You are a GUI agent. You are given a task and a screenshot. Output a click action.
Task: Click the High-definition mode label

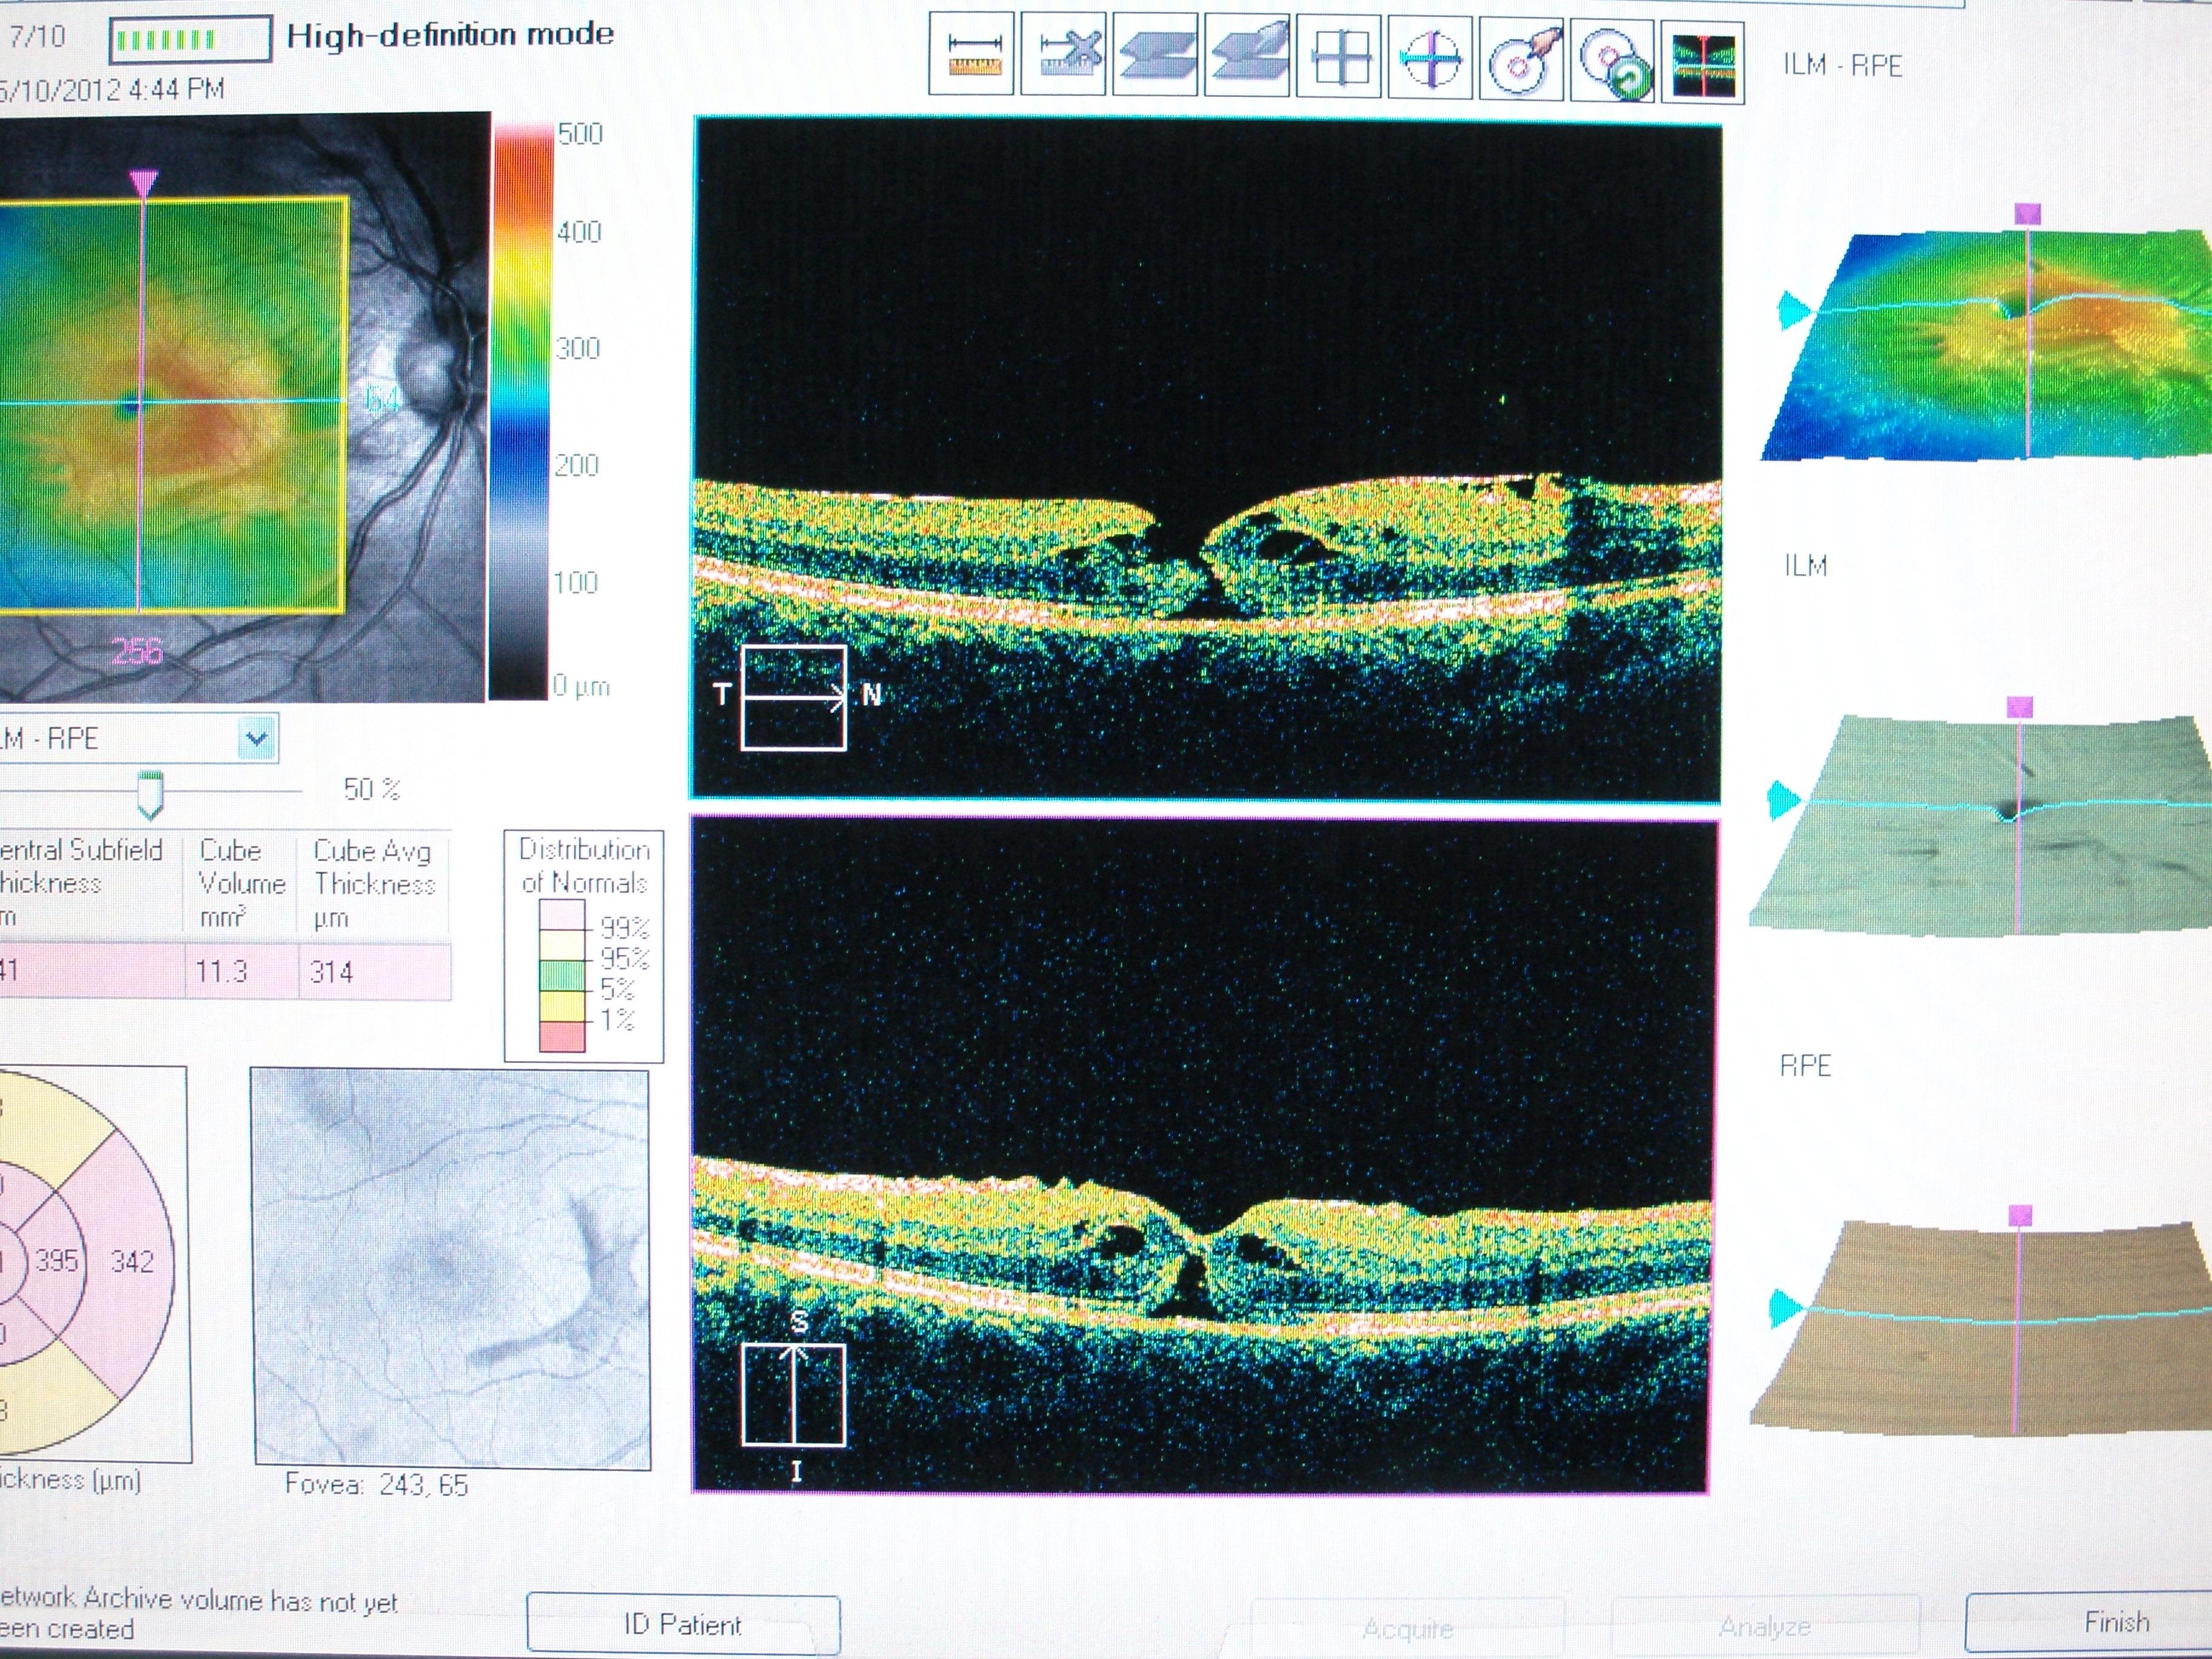pos(450,35)
